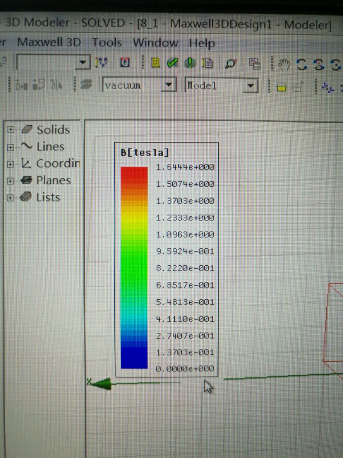Click the blue Q icon in toolbar
343x458 pixels.
point(125,63)
